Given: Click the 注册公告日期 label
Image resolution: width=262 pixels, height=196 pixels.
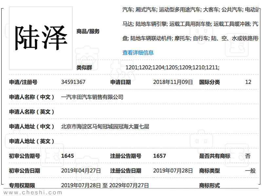Looking at the screenshot, I should pyautogui.click(x=126, y=171).
